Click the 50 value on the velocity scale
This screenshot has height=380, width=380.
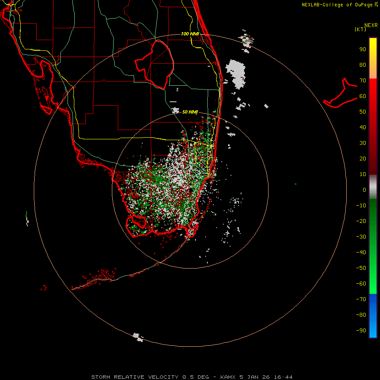tap(363, 112)
